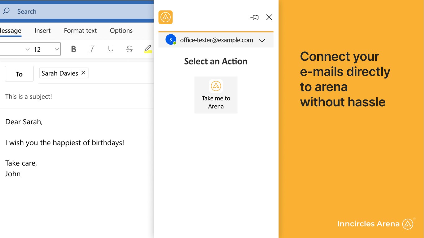Expand the office-tester account chevron
Viewport: 424px width, 238px height.
coord(262,40)
